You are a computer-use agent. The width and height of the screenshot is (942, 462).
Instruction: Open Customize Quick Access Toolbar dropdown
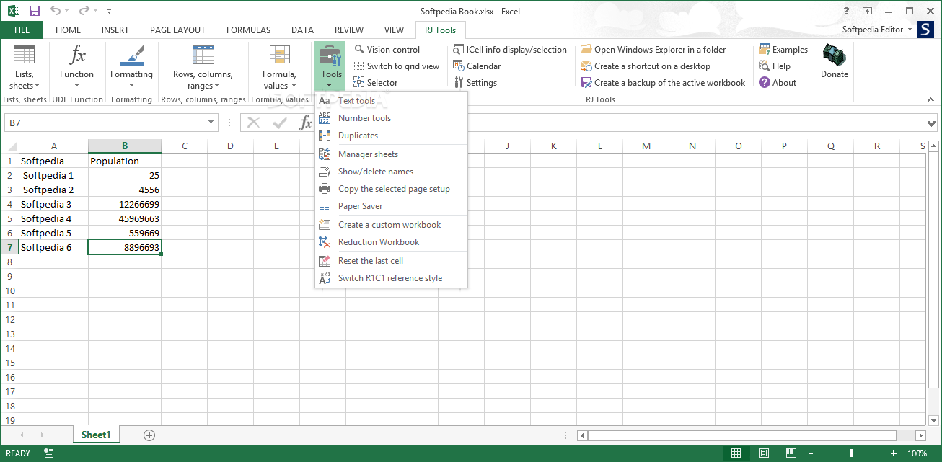(109, 12)
